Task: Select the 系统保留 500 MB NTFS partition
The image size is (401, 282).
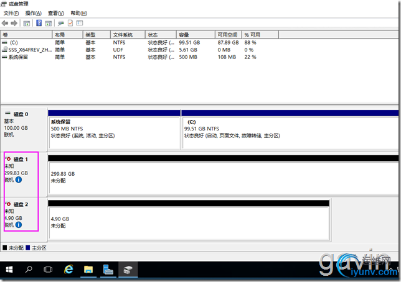Action: (115, 130)
